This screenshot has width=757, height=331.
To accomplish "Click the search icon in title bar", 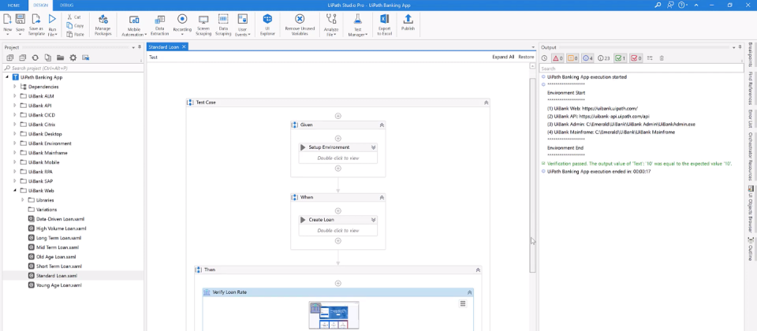I will (658, 5).
